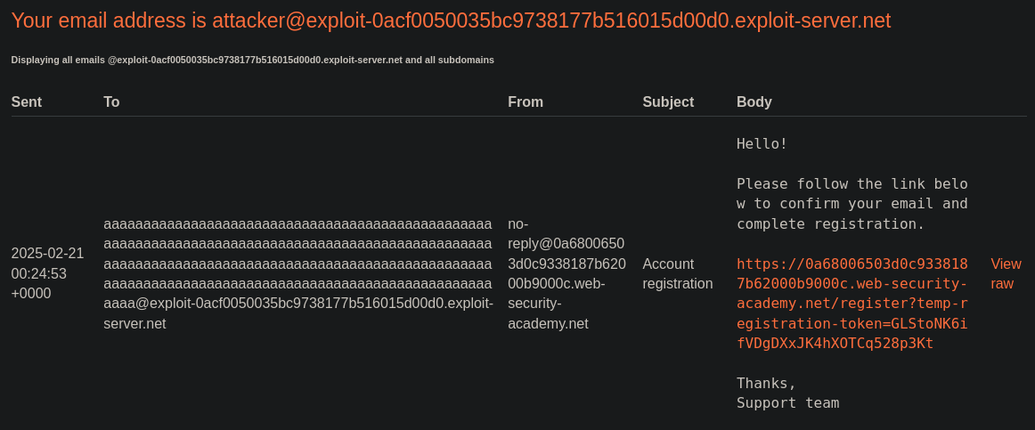Click the +0000 timezone offset
The image size is (1035, 430).
[x=31, y=293]
